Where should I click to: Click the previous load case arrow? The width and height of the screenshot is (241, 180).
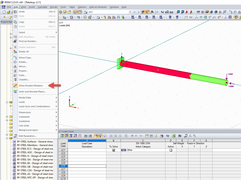(134, 12)
